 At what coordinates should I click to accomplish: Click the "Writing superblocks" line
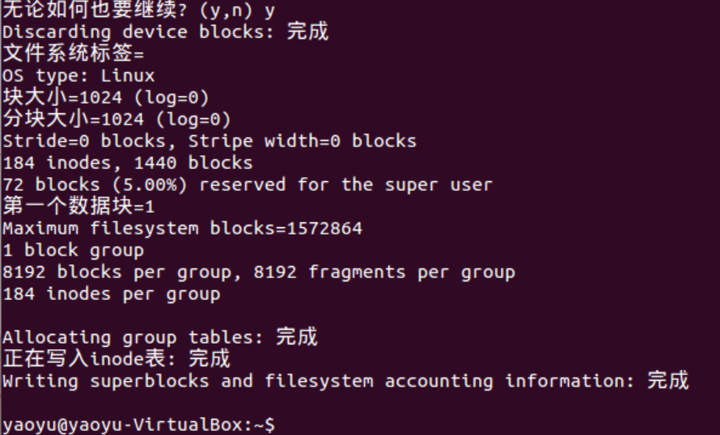(x=345, y=381)
